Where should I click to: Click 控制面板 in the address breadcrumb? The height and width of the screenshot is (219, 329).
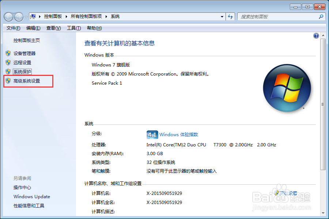(53, 16)
